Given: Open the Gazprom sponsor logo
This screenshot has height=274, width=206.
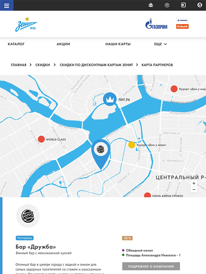Looking at the screenshot, I should pos(156,24).
